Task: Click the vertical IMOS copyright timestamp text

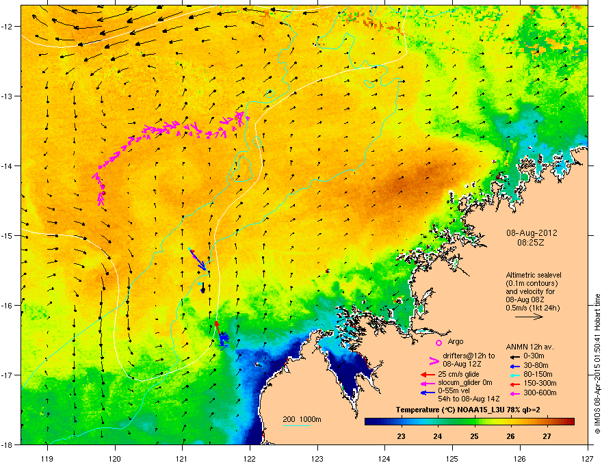Action: [x=597, y=364]
